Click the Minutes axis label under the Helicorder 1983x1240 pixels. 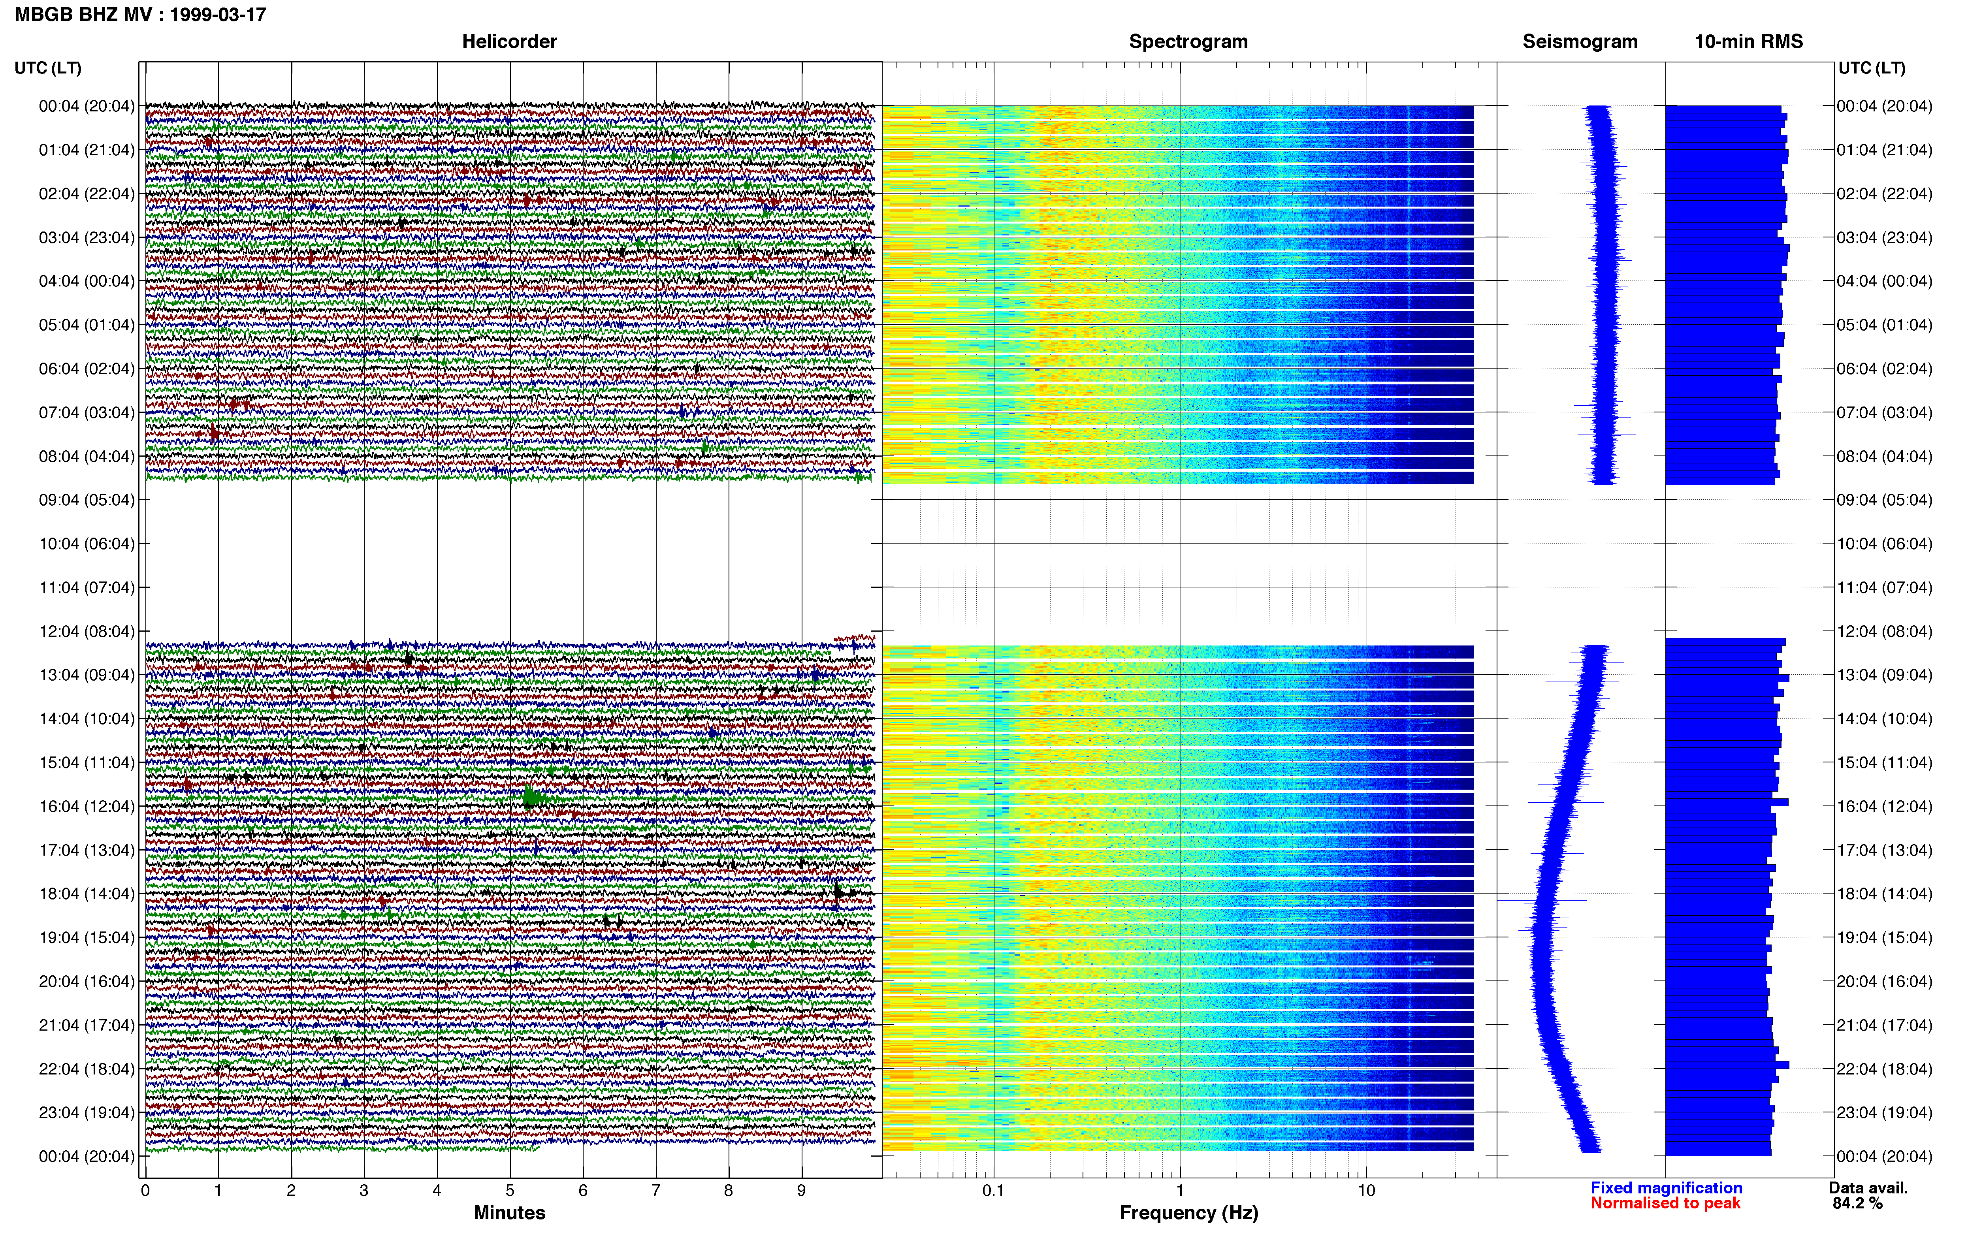(509, 1212)
